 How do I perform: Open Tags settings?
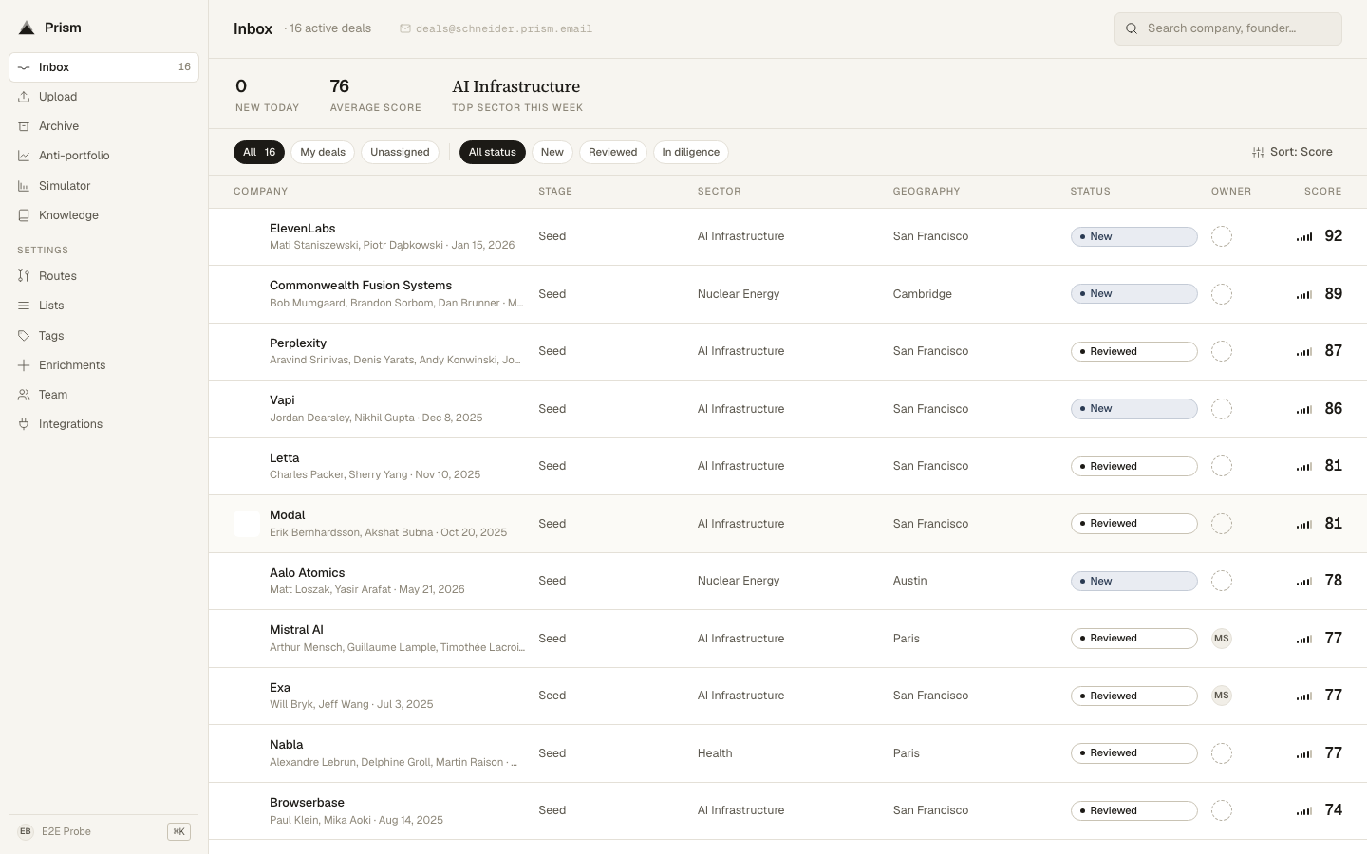103,336
